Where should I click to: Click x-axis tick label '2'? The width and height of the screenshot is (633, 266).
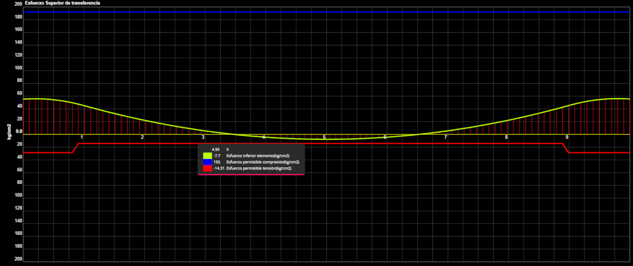click(x=143, y=137)
